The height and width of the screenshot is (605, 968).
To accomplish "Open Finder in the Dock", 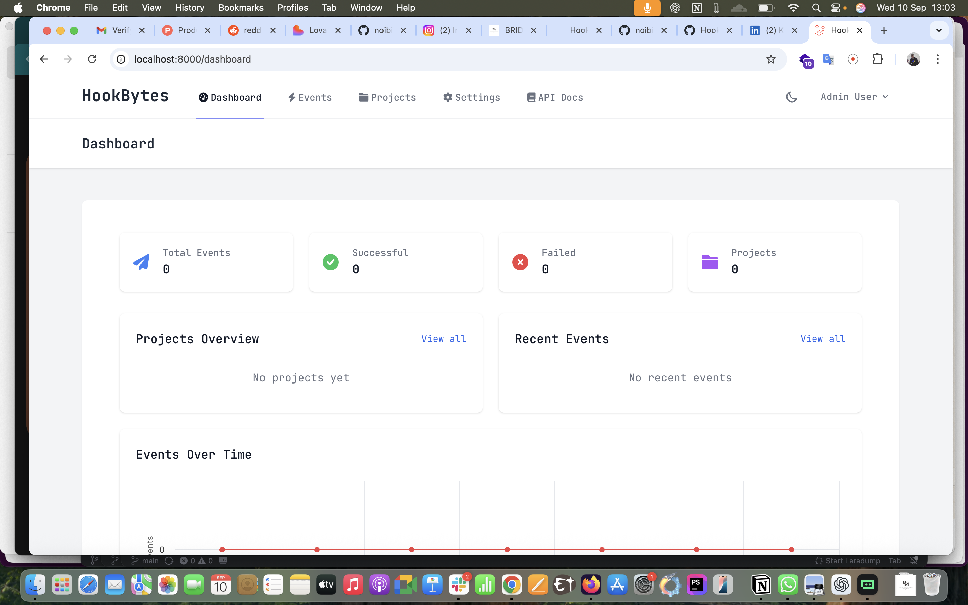I will (35, 585).
